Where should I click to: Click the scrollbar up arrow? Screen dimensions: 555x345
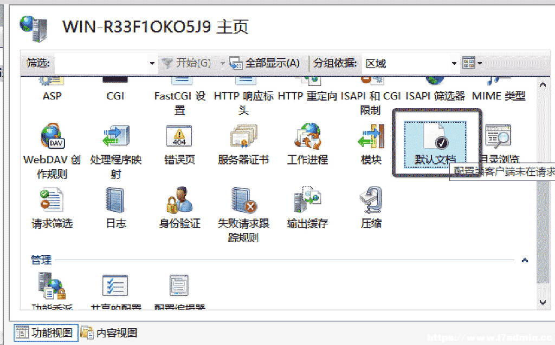pos(543,85)
